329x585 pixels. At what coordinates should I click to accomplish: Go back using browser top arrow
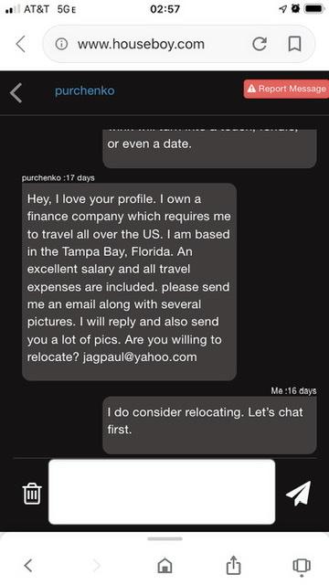point(20,45)
